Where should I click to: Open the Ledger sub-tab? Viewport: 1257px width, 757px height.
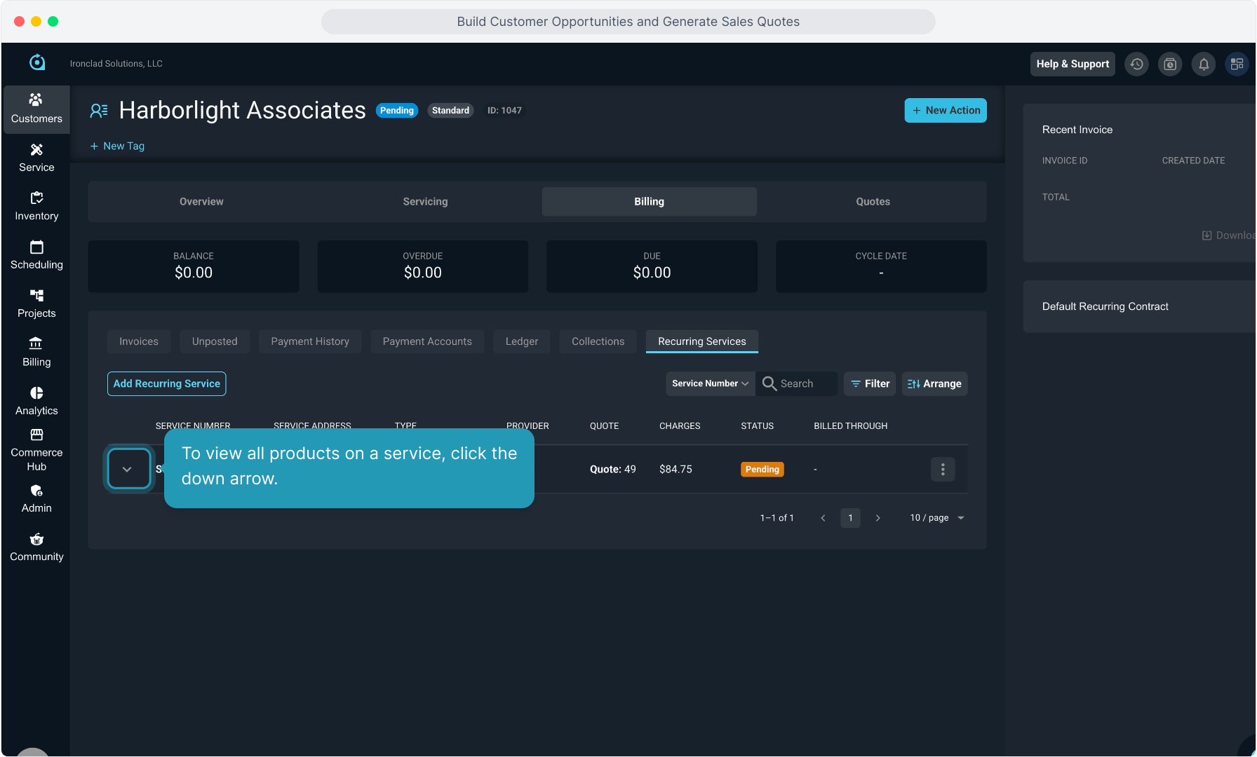tap(521, 341)
